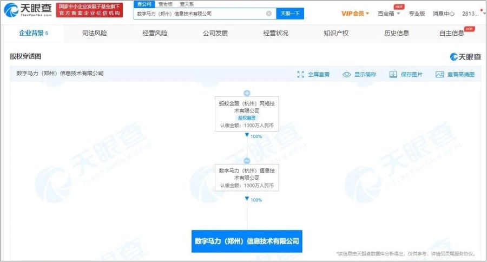Screen dimensions: 487x262
Task: Collapse the minus node above 数字马力（杭州）
Action: [247, 161]
